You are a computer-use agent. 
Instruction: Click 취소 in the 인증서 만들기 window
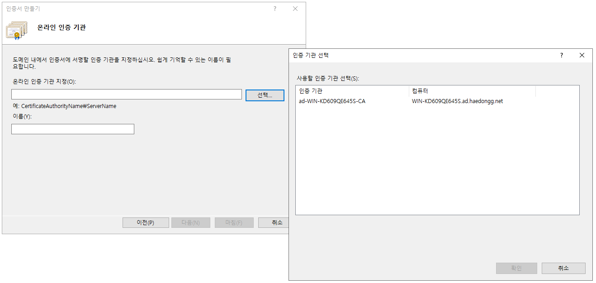click(x=274, y=222)
